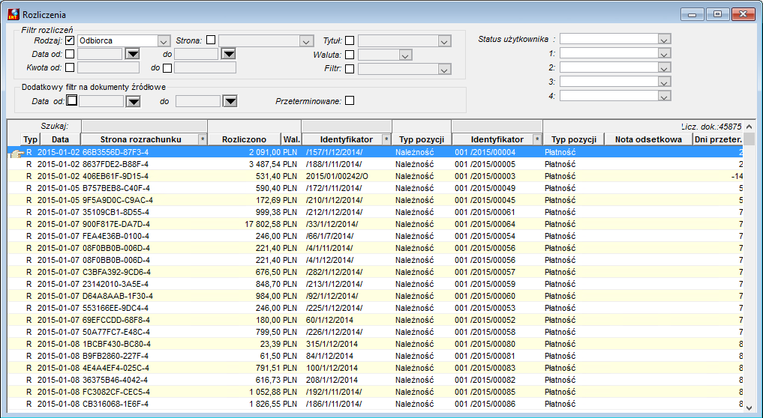The width and height of the screenshot is (763, 418).
Task: Check the Przeterminowane checkbox
Action: point(350,100)
